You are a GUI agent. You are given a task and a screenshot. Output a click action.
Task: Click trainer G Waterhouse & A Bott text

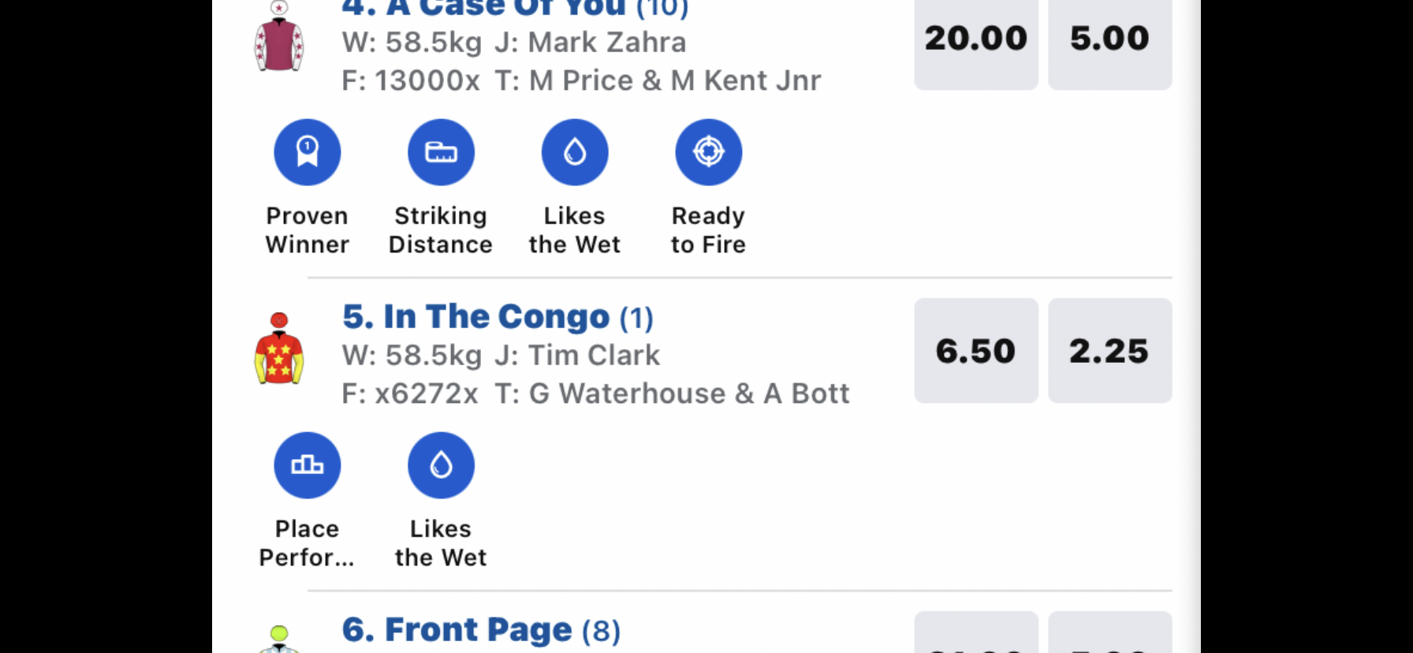(x=688, y=394)
